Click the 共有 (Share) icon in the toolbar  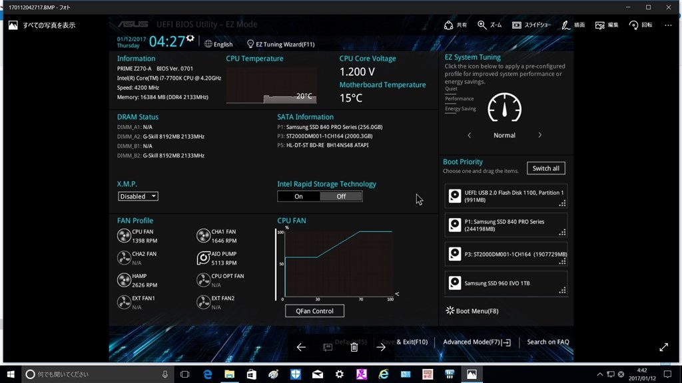(x=450, y=25)
